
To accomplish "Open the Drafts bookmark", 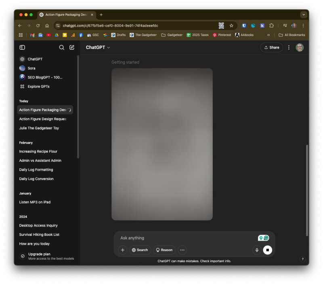I will 118,35.
